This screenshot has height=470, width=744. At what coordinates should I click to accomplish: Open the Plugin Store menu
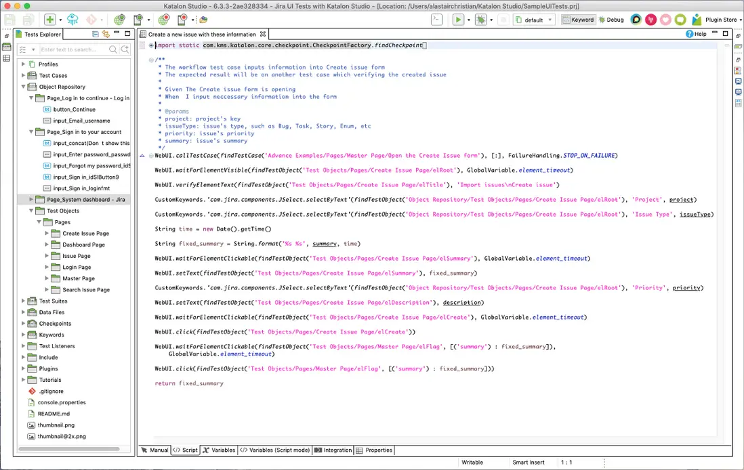720,20
